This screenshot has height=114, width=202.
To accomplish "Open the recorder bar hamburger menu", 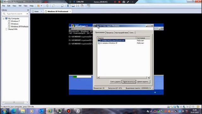I will pos(70,2).
